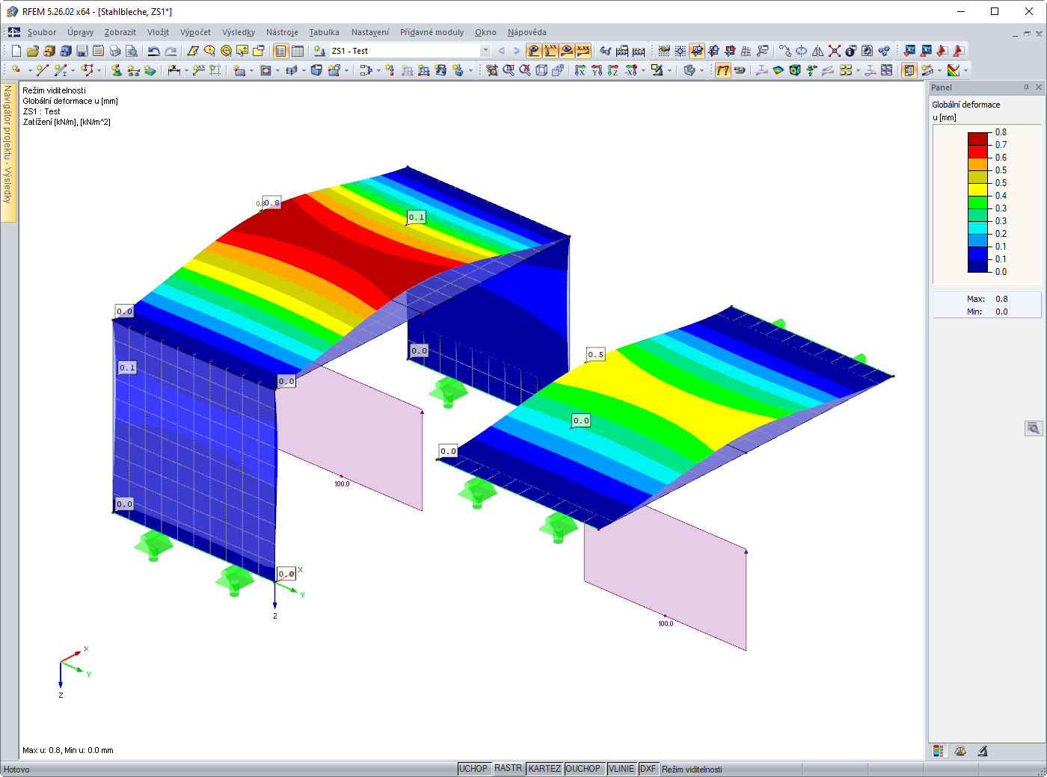Redo the last undone action
1047x777 pixels.
(x=171, y=51)
